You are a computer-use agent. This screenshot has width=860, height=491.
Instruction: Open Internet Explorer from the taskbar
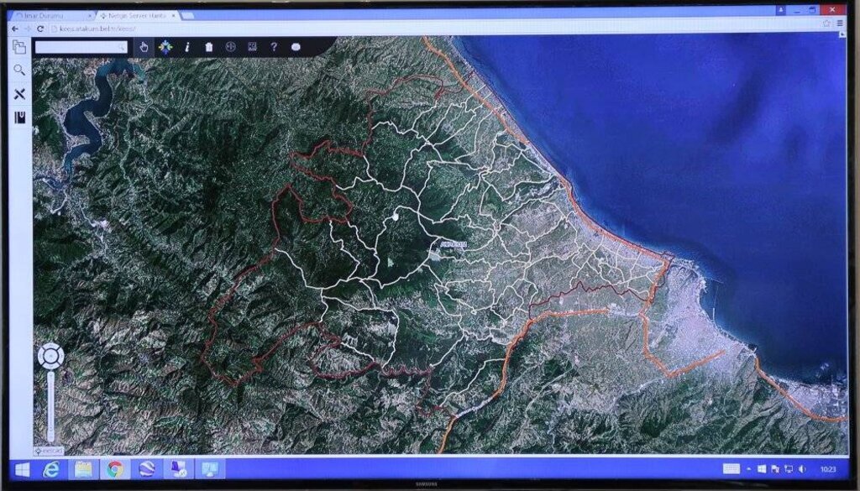click(50, 468)
